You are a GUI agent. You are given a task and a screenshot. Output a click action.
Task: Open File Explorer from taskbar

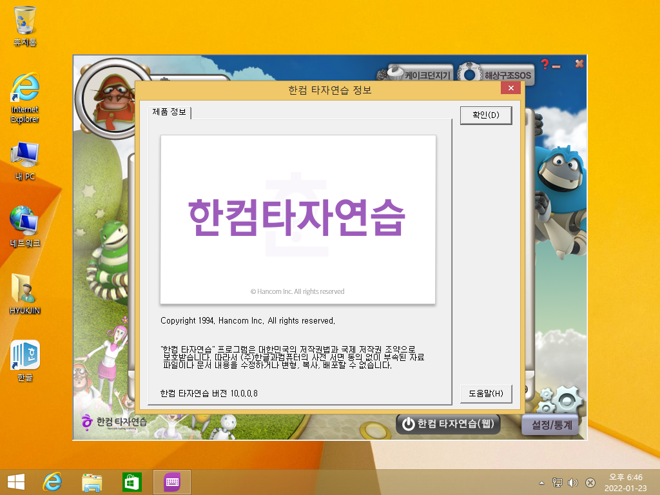(92, 482)
